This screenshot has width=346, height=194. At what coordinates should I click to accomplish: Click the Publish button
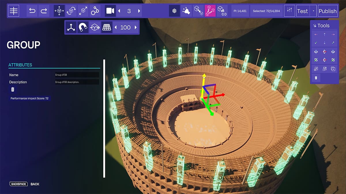point(328,11)
